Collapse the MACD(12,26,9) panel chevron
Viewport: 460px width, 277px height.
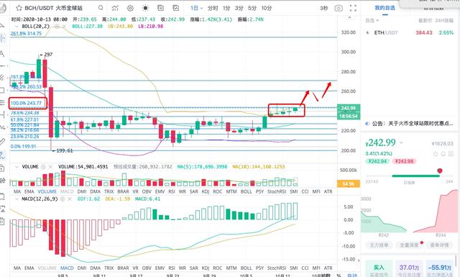pyautogui.click(x=17, y=199)
